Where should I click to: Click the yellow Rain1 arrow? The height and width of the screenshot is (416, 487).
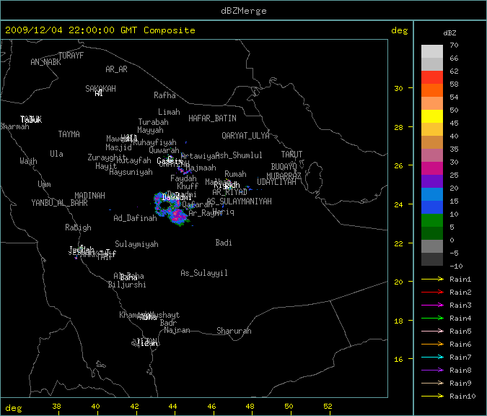(432, 279)
